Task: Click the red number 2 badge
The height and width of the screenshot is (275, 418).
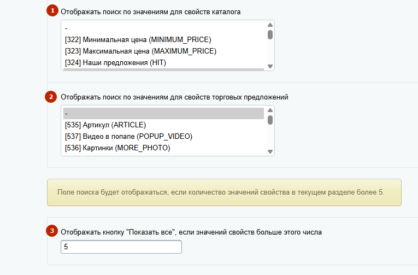Action: 52,97
